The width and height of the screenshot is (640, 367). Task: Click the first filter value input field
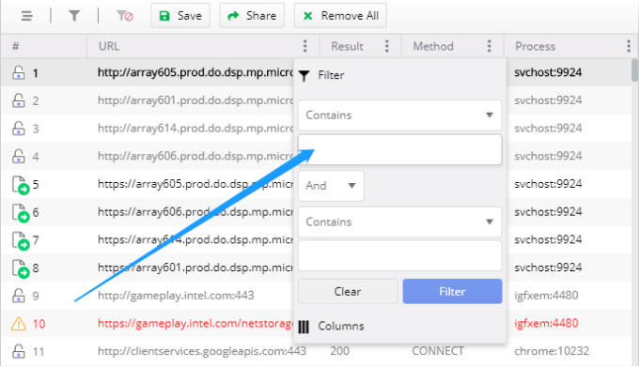pyautogui.click(x=399, y=149)
